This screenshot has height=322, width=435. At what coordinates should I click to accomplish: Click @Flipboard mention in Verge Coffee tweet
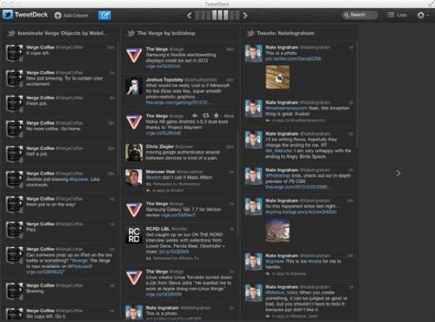[80, 266]
